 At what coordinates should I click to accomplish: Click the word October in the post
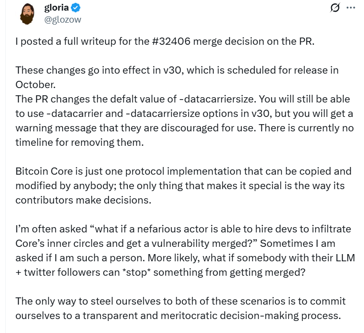pyautogui.click(x=35, y=85)
